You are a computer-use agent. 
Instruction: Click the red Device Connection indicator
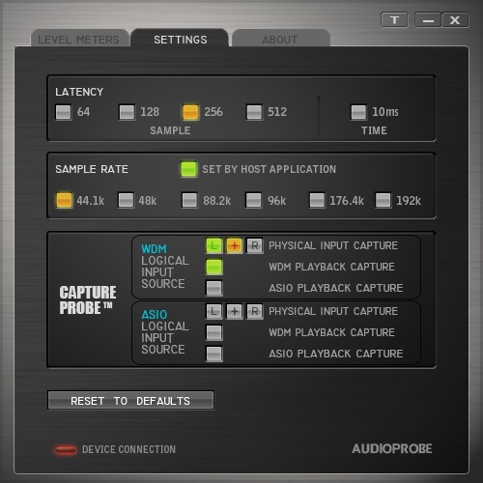[66, 449]
